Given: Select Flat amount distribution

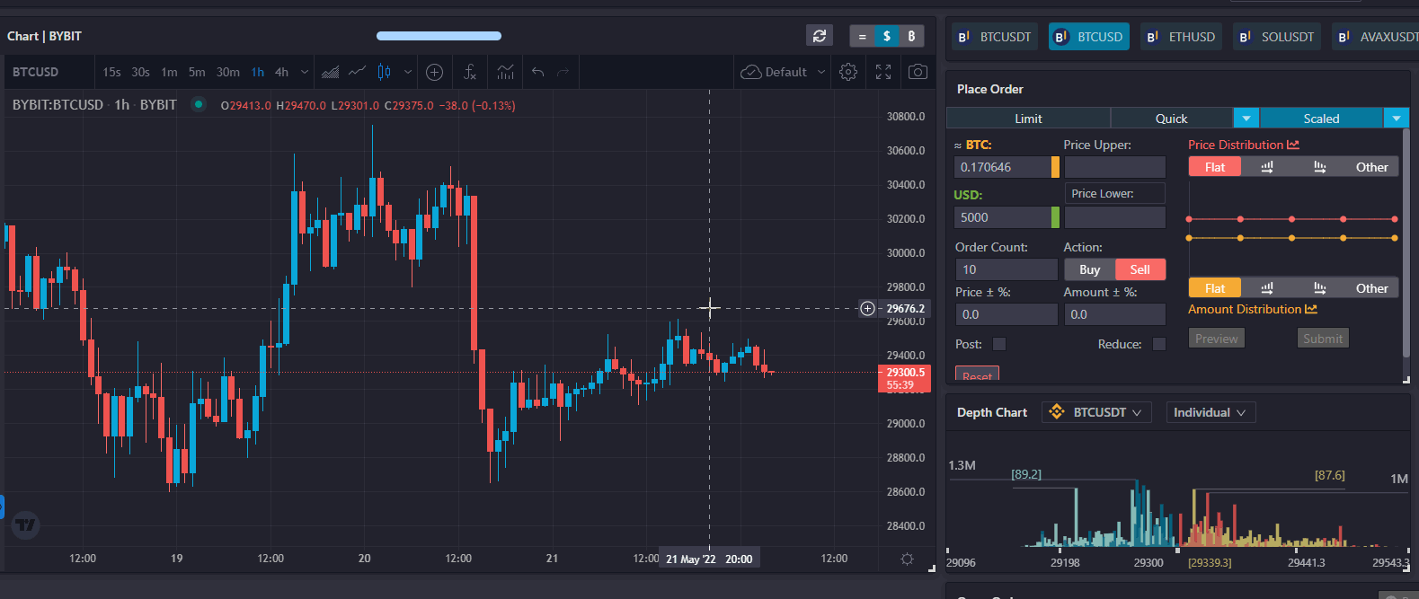Looking at the screenshot, I should coord(1215,288).
